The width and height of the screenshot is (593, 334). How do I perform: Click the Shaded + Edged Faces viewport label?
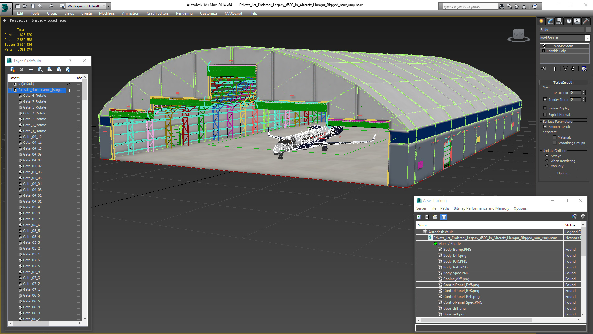(49, 20)
